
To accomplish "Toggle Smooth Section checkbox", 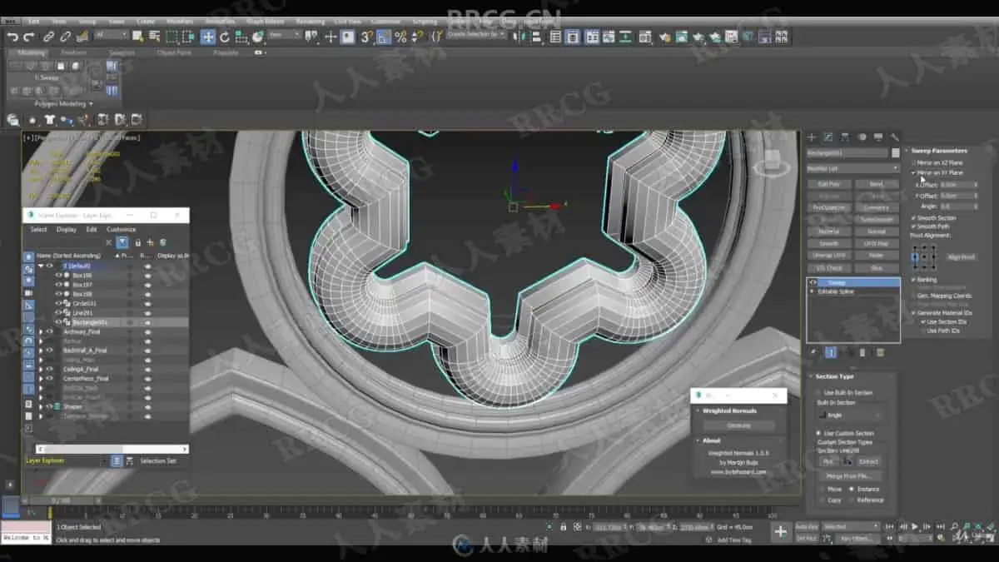I will pyautogui.click(x=913, y=218).
